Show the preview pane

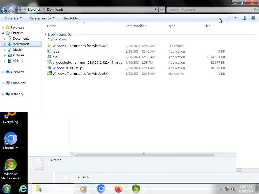(244, 18)
